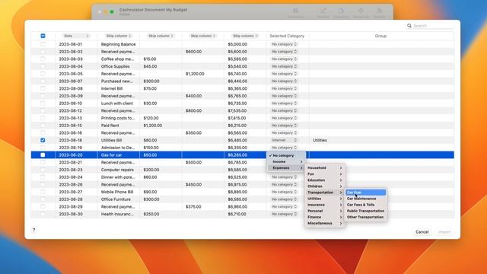This screenshot has width=487, height=274.
Task: Open Internet category dropdown on Utilities Bill row
Action: (284, 140)
